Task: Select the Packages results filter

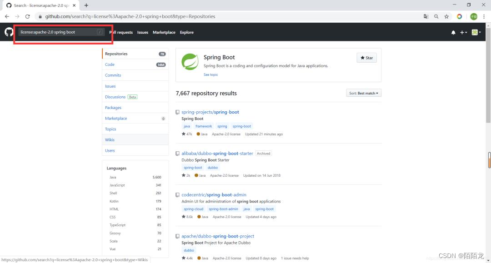Action: click(x=135, y=108)
